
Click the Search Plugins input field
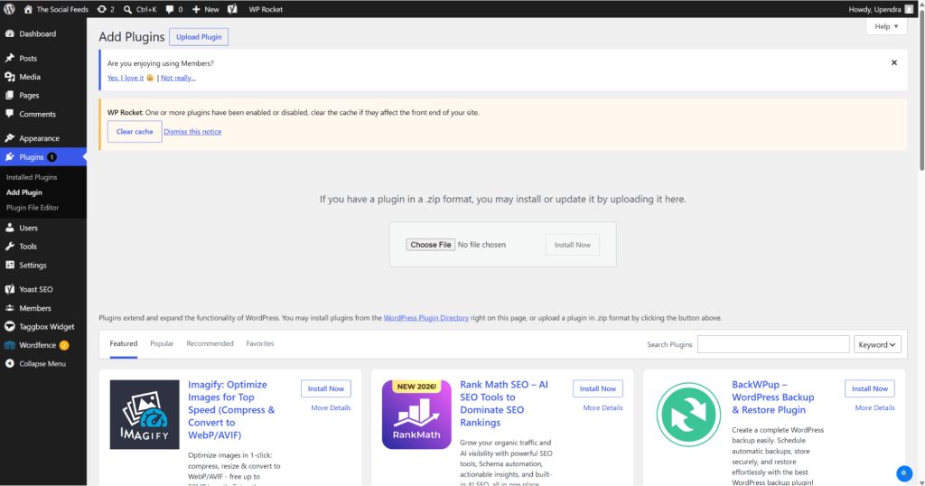(x=773, y=344)
